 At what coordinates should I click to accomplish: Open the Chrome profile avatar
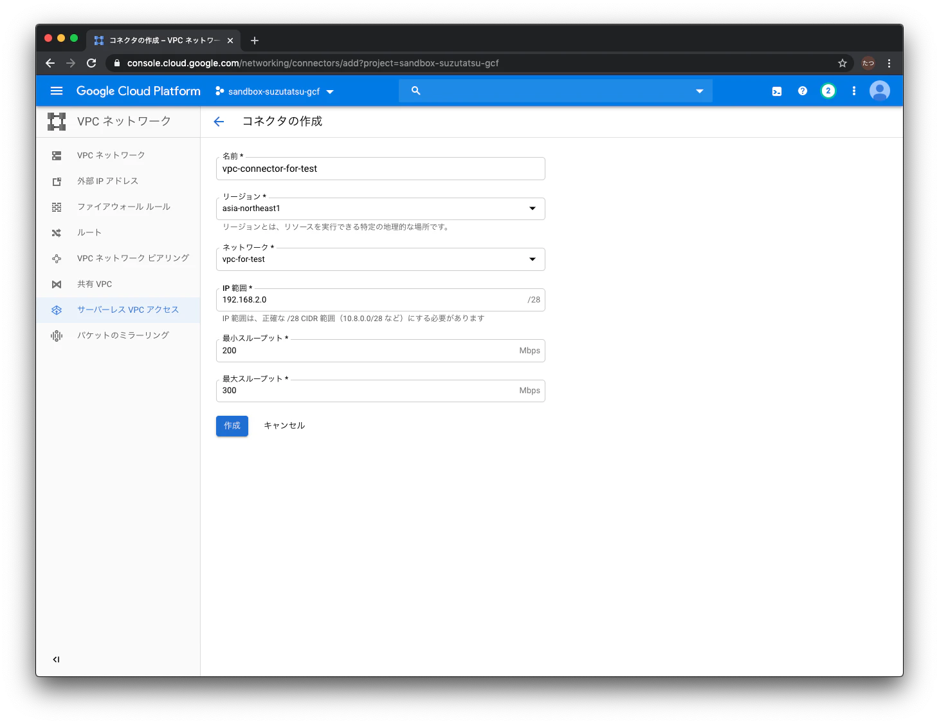[868, 63]
